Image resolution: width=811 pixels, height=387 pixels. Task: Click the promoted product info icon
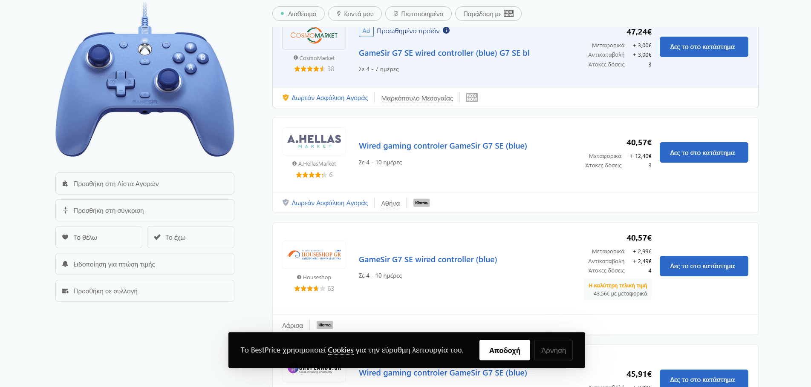pyautogui.click(x=446, y=30)
